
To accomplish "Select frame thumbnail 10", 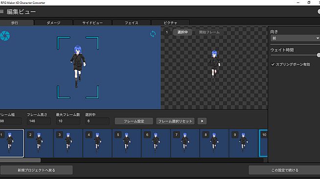I will (x=263, y=143).
